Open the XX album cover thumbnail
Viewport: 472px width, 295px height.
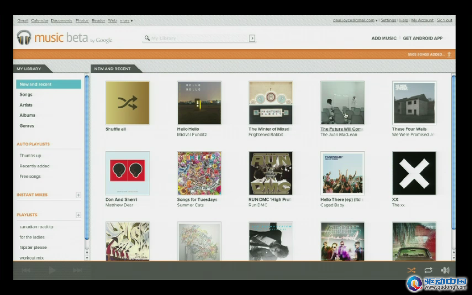click(x=414, y=173)
